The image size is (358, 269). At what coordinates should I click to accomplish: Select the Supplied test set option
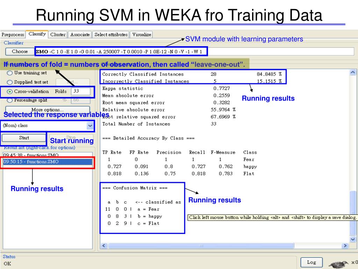pyautogui.click(x=28, y=82)
